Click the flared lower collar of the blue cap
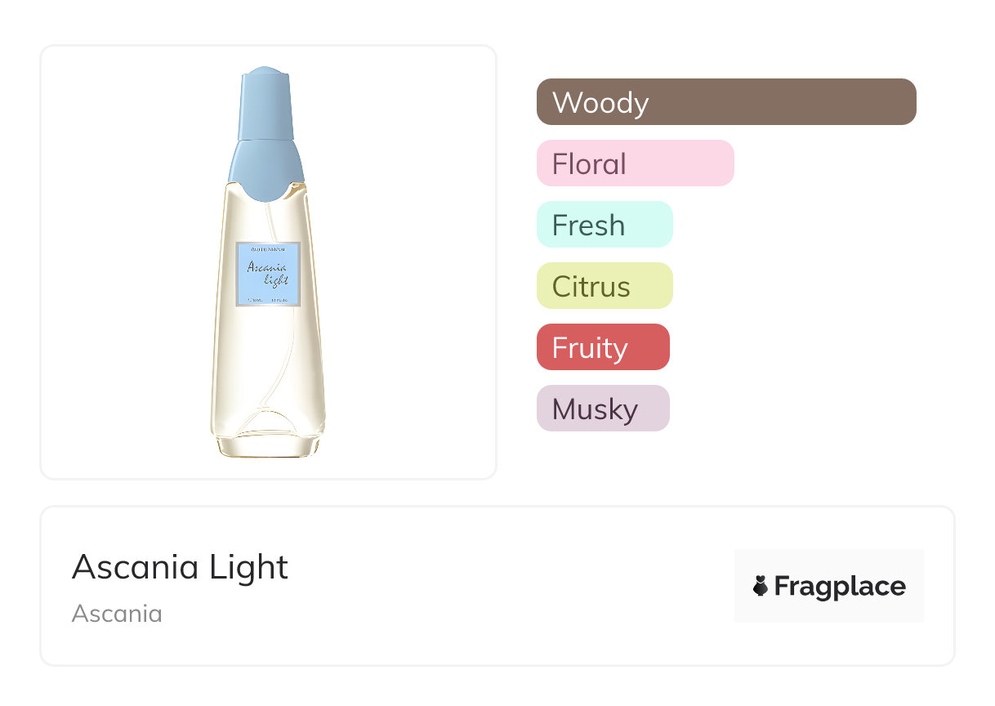Screen dimensions: 995x706 tap(266, 170)
